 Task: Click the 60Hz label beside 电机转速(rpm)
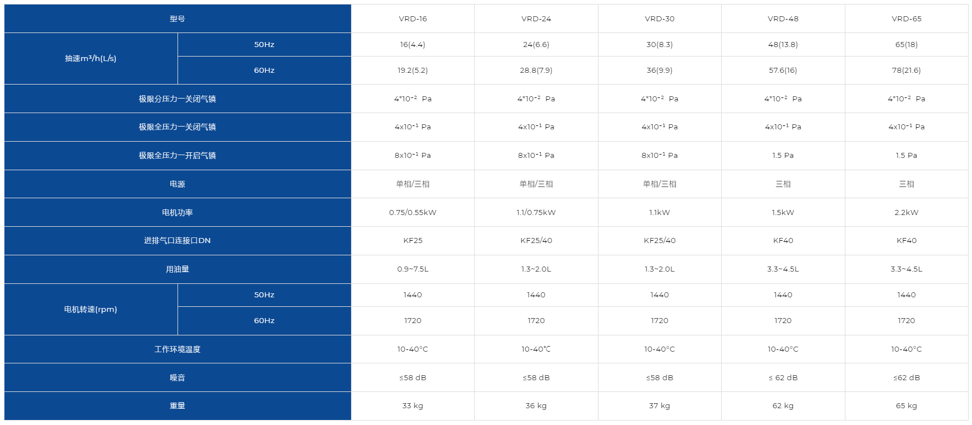click(x=264, y=320)
